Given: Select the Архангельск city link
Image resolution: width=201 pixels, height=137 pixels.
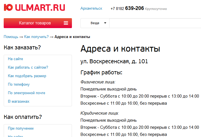Looking at the screenshot, I should 91,9.
